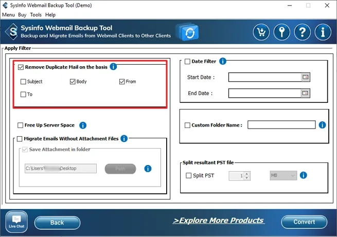Click the attachment folder path field

(x=61, y=168)
